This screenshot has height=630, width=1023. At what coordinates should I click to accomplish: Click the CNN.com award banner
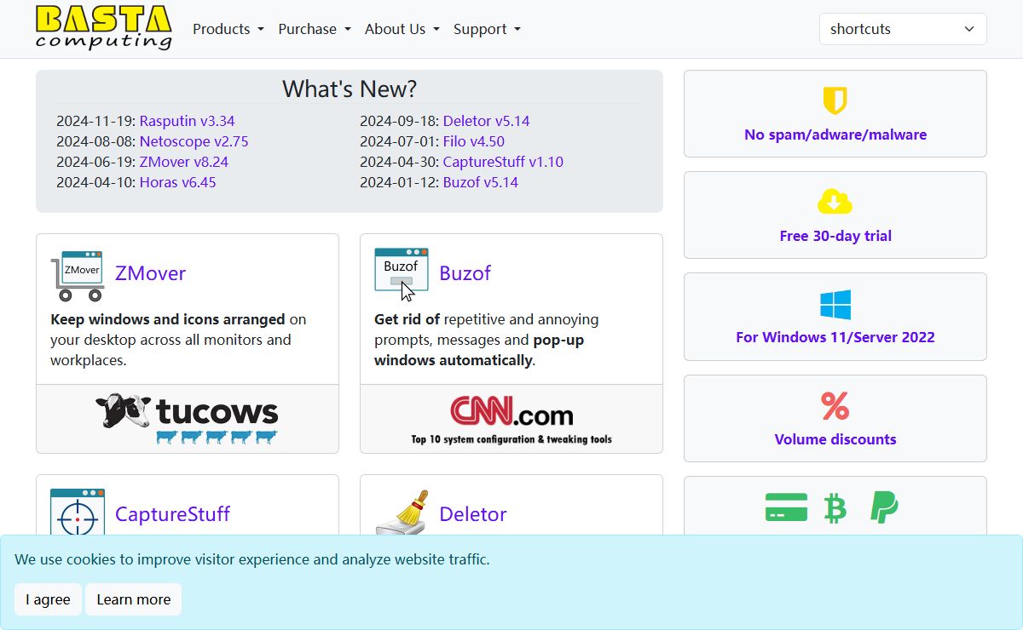pos(511,419)
